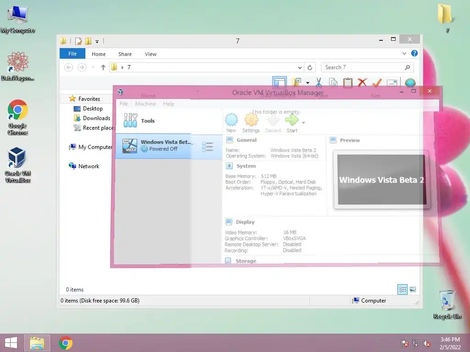Open File Explorer from the taskbar
Screen dimensions: 470x352
click(37, 343)
